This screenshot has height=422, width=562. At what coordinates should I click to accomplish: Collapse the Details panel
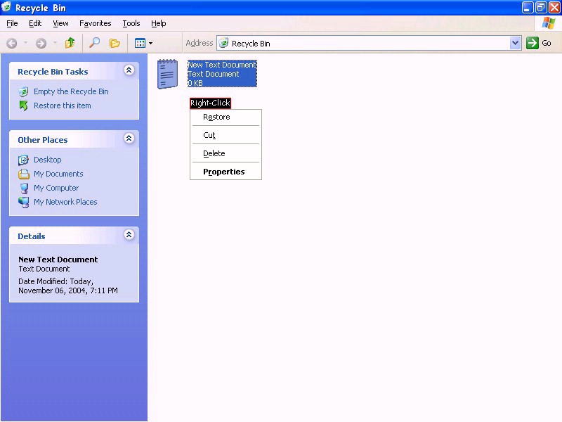129,235
